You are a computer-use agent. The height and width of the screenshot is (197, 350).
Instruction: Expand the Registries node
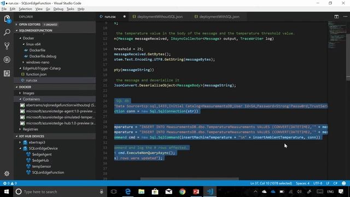20,129
